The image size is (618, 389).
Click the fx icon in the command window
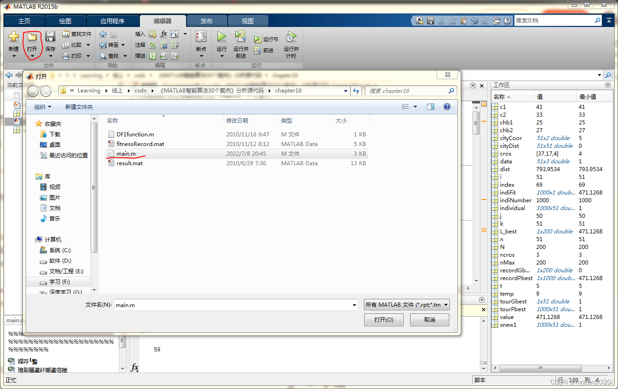135,367
